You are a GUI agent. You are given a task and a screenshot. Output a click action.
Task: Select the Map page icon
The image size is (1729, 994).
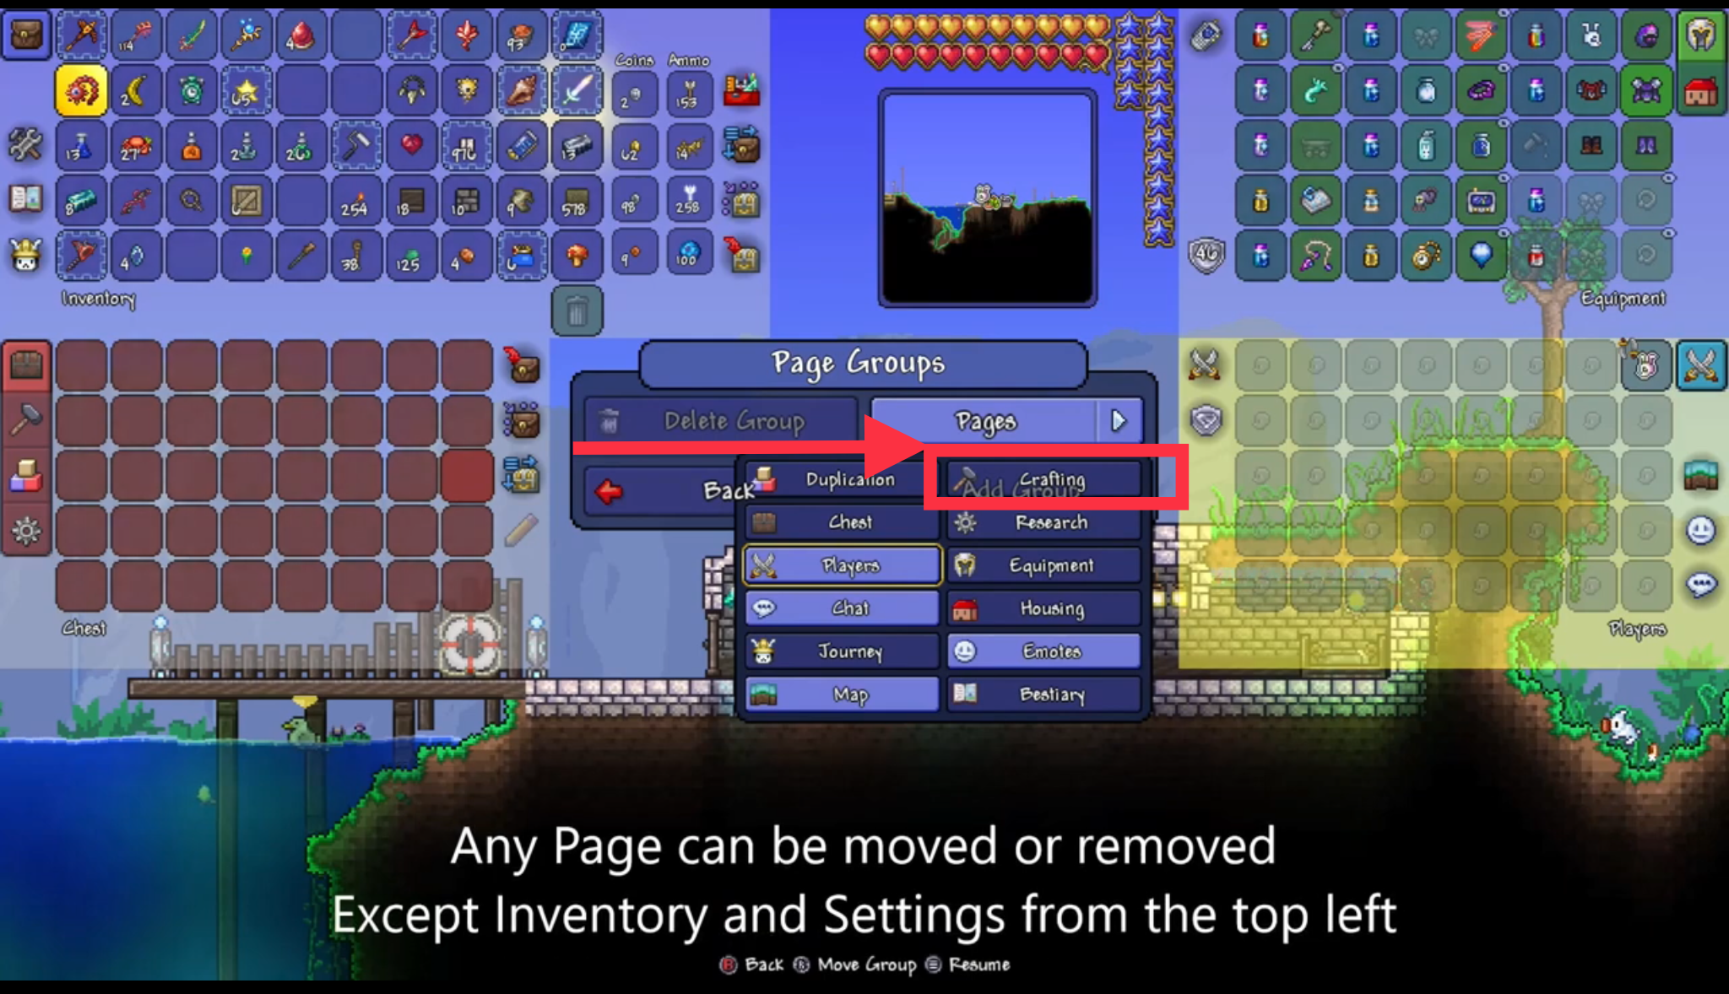coord(765,694)
